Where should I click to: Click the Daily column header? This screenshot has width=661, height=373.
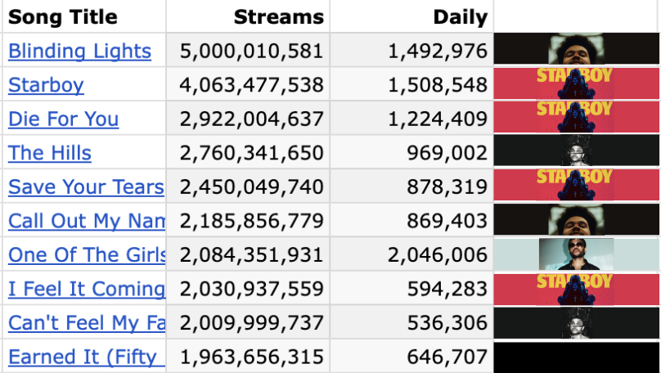(x=460, y=16)
